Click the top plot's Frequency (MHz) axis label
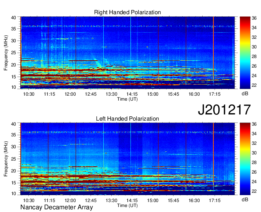Viewport: 261px width, 212px height. coord(6,53)
